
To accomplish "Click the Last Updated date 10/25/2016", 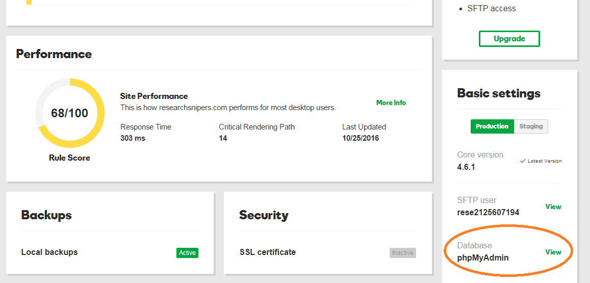I will coord(360,138).
